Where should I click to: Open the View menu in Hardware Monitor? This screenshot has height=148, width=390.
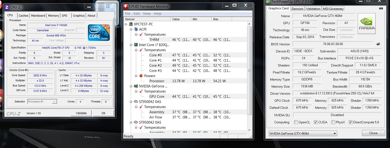[147, 14]
